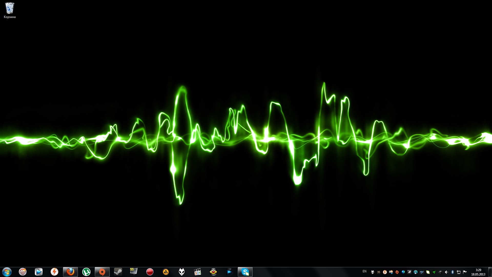492x277 pixels.
Task: Launch Steam from the taskbar
Action: 118,272
